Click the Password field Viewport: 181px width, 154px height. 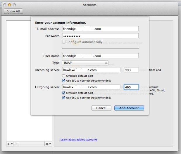click(x=100, y=36)
